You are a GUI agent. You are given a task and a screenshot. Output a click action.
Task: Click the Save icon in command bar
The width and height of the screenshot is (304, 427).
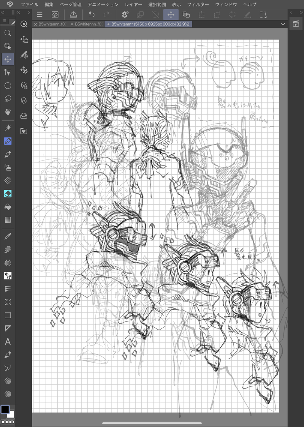[73, 14]
